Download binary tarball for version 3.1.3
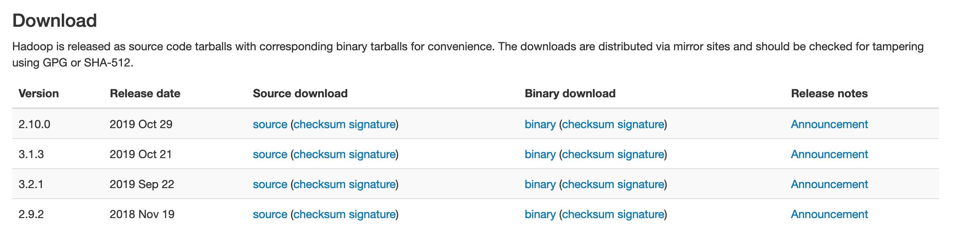Screen dimensions: 956x240 point(540,154)
